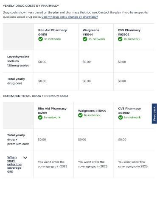Click Rite Aid in-network checkmark in yearly costs table
Screen dimensions: 157x203
(x=40, y=39)
